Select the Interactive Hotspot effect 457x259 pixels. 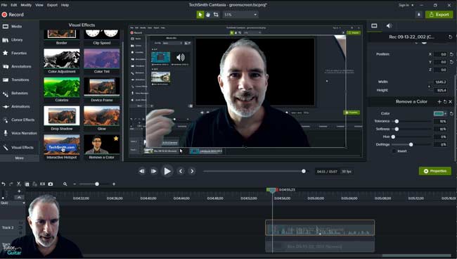[x=61, y=146]
